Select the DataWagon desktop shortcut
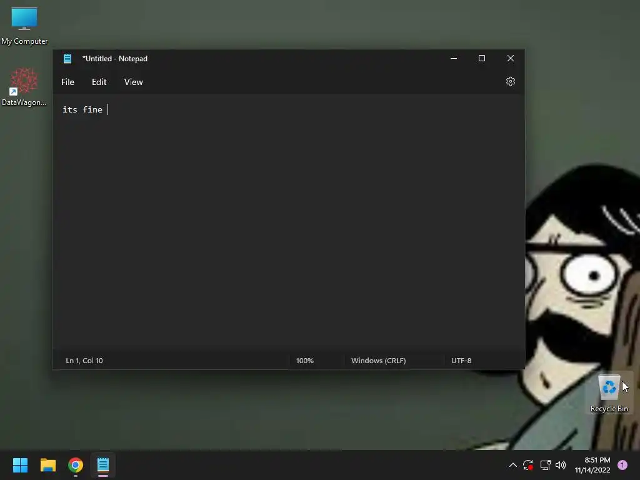This screenshot has height=480, width=640. pos(24,87)
